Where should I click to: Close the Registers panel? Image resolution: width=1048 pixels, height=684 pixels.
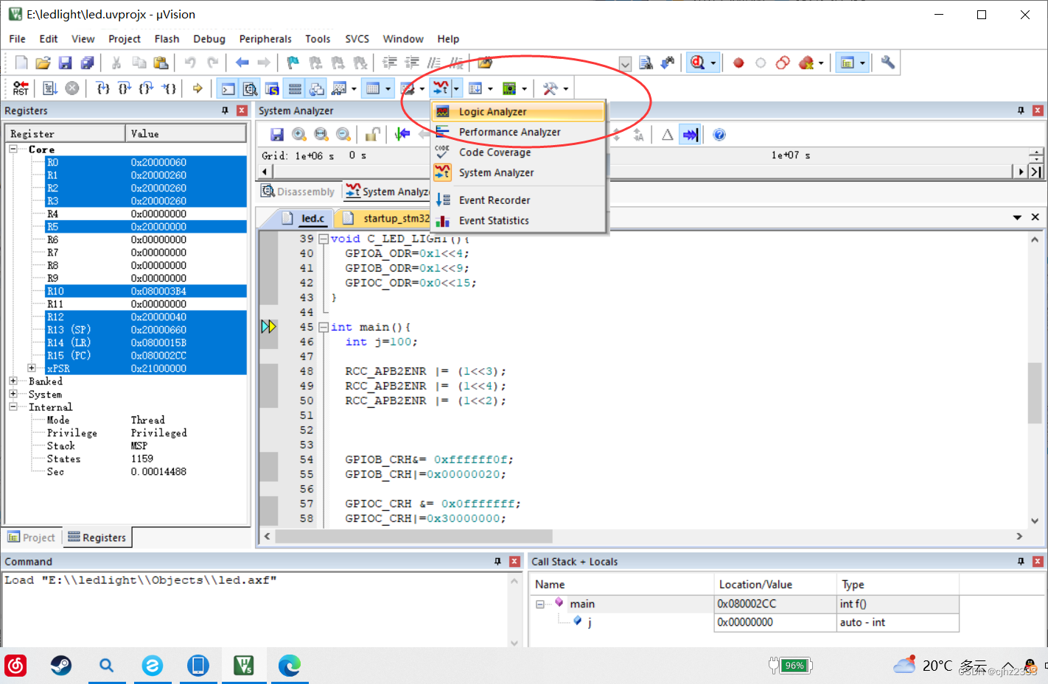[x=242, y=110]
